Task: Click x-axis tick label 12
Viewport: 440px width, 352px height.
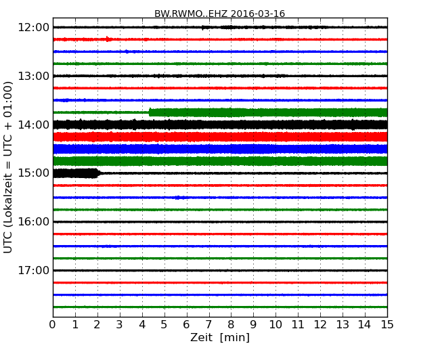Action: (320, 325)
